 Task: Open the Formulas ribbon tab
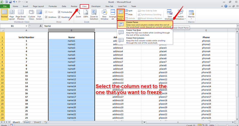click(53, 6)
